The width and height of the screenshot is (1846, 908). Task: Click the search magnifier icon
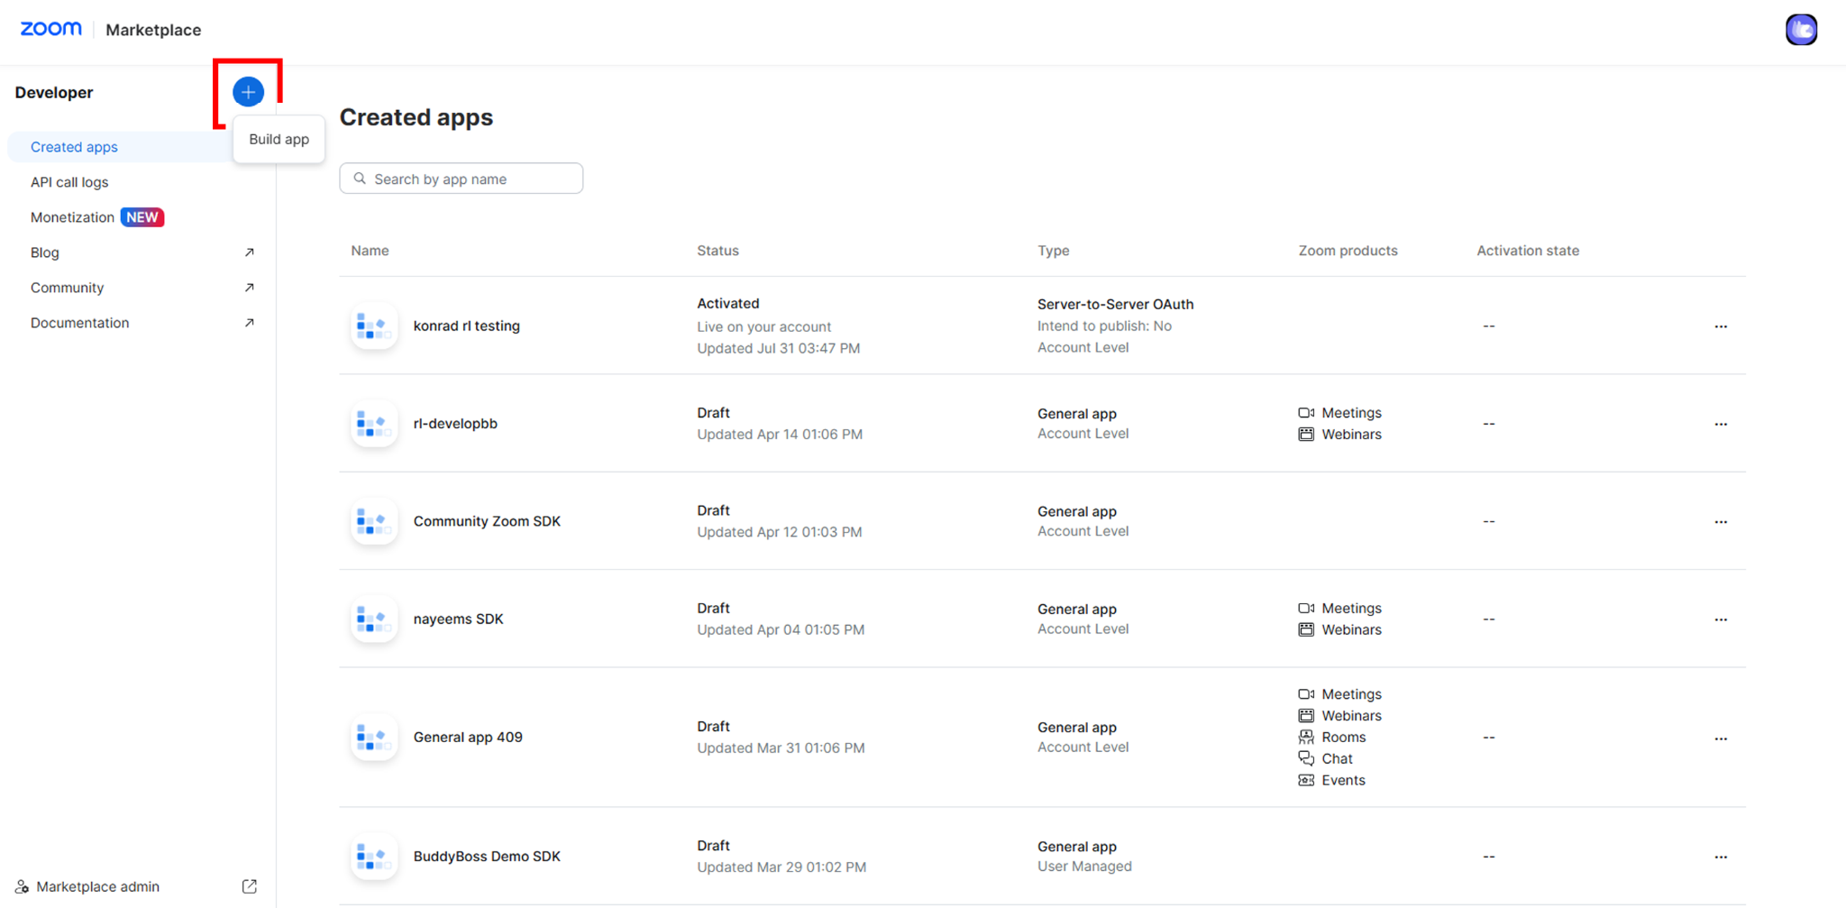[360, 179]
